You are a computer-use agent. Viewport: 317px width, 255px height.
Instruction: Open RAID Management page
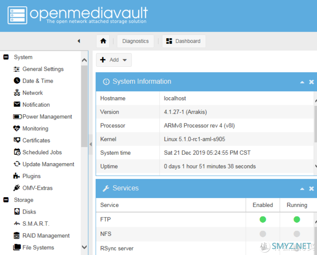point(46,235)
